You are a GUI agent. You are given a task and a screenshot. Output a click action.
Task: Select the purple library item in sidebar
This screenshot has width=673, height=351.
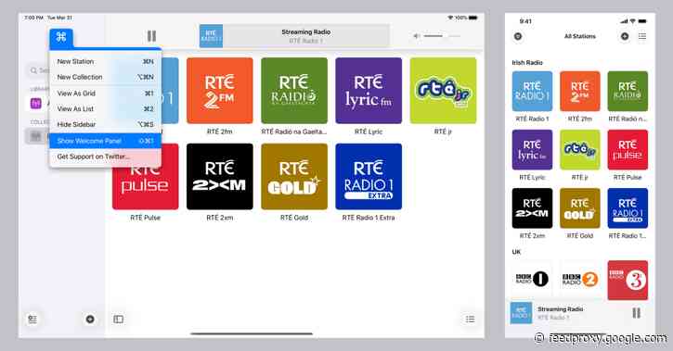tap(36, 103)
